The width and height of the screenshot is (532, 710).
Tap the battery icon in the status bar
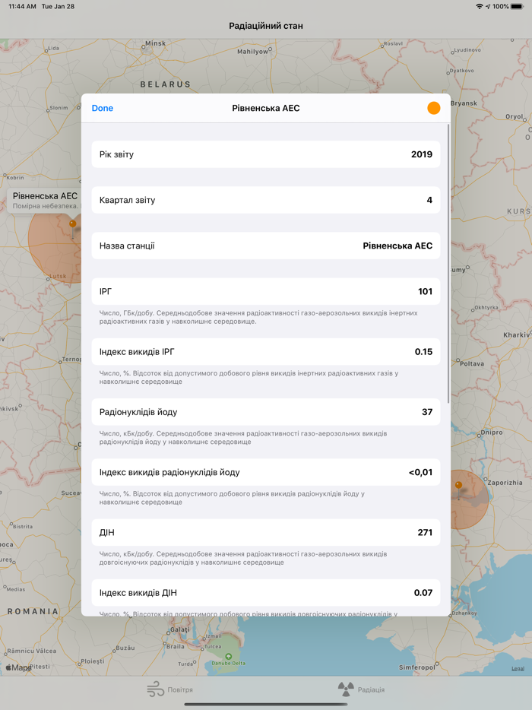[517, 6]
